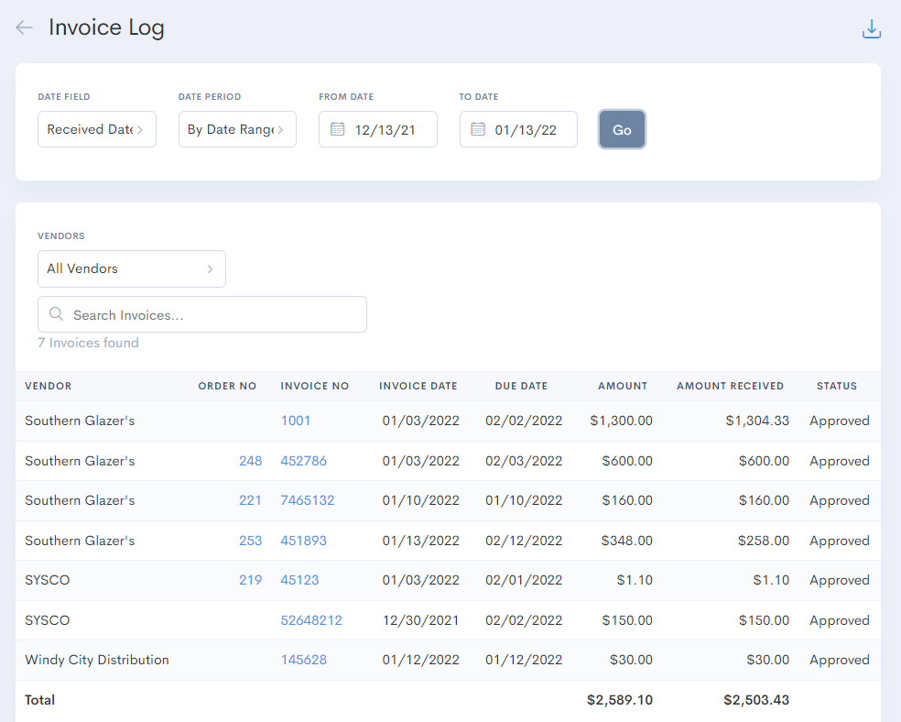View invoice 452786 details
The width and height of the screenshot is (901, 722).
303,461
